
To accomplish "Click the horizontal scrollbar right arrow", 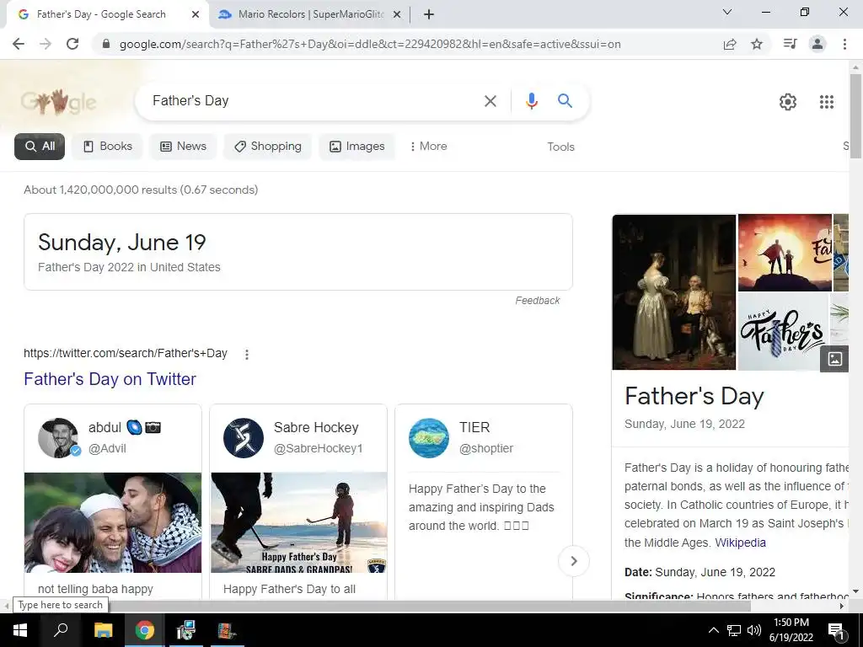I will coord(842,606).
